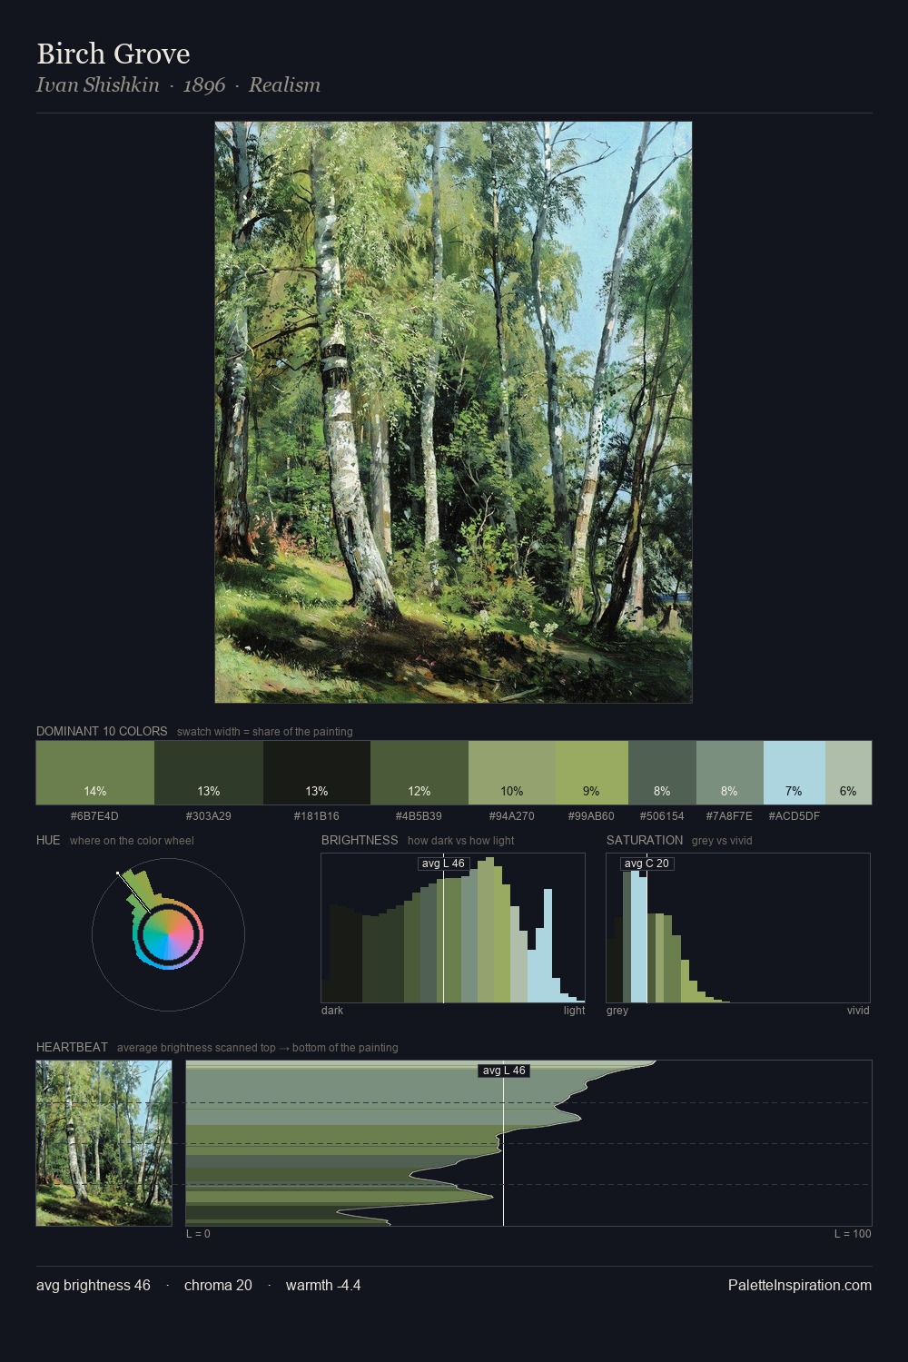
Task: Click 'warmth -4.4' in footer
Action: coord(323,1285)
